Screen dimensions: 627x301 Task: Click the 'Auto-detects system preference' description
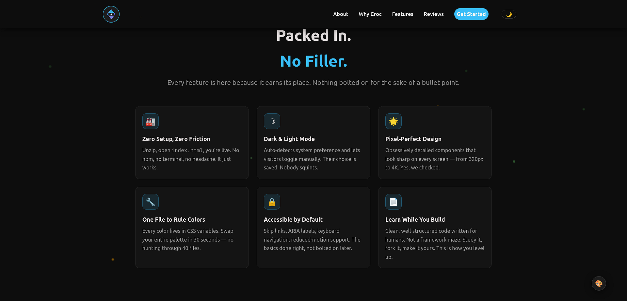coord(312,159)
